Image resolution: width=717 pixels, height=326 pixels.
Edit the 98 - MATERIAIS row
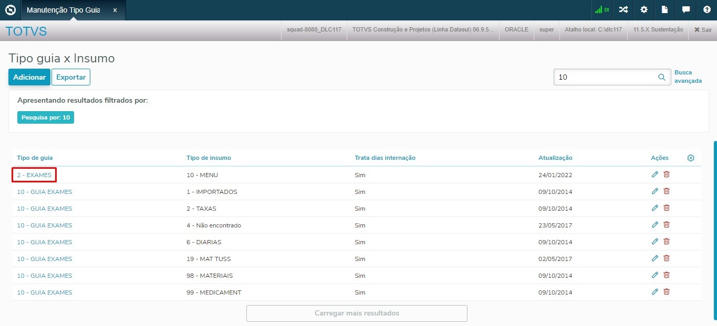point(654,275)
